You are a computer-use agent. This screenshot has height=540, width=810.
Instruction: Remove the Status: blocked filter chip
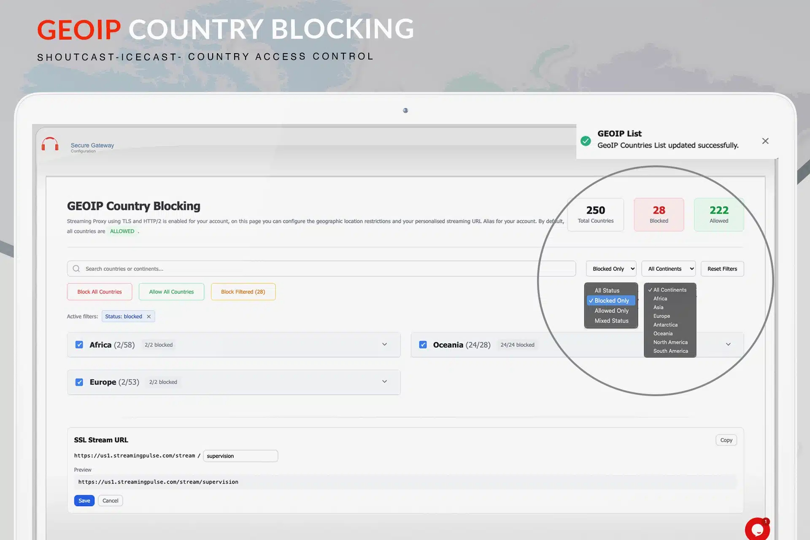pyautogui.click(x=149, y=316)
